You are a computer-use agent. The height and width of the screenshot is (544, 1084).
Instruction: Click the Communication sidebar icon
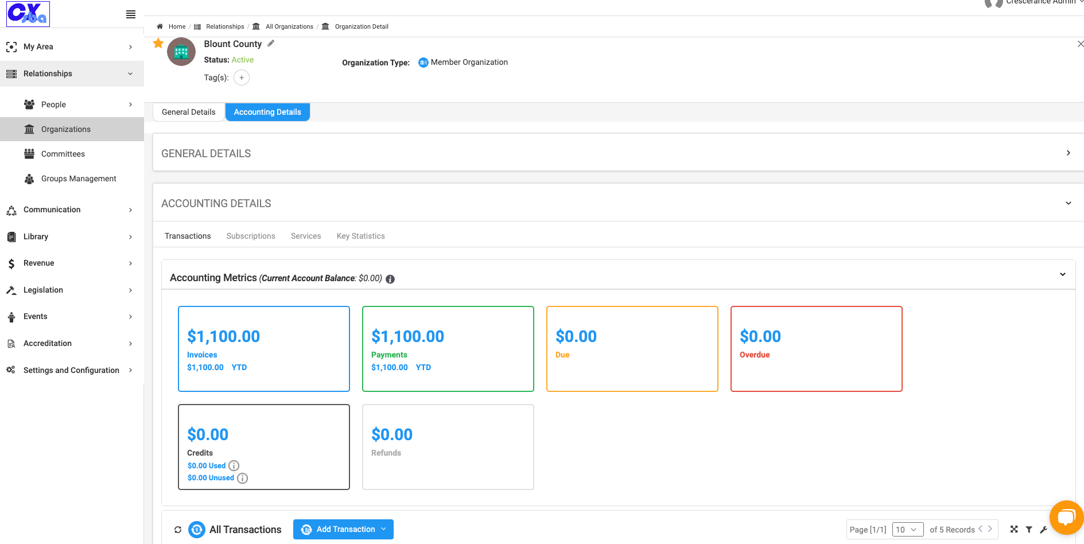click(x=11, y=210)
